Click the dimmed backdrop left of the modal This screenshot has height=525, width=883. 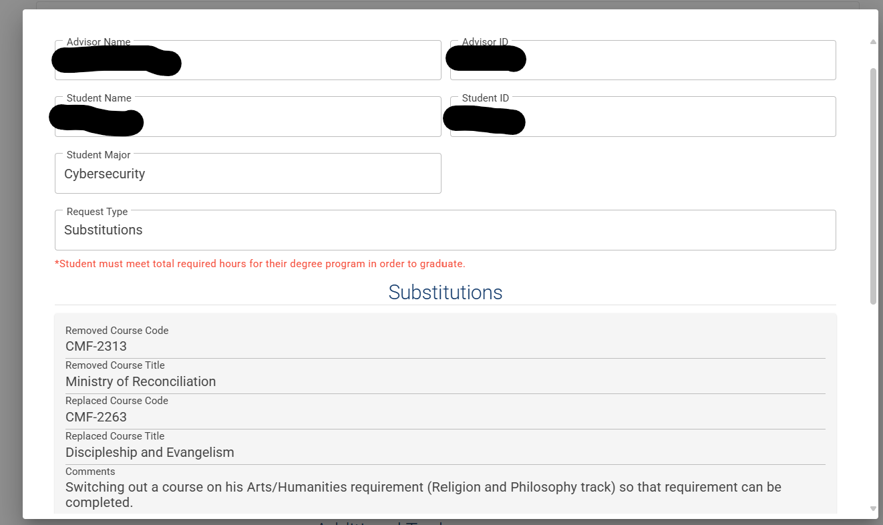point(11,267)
